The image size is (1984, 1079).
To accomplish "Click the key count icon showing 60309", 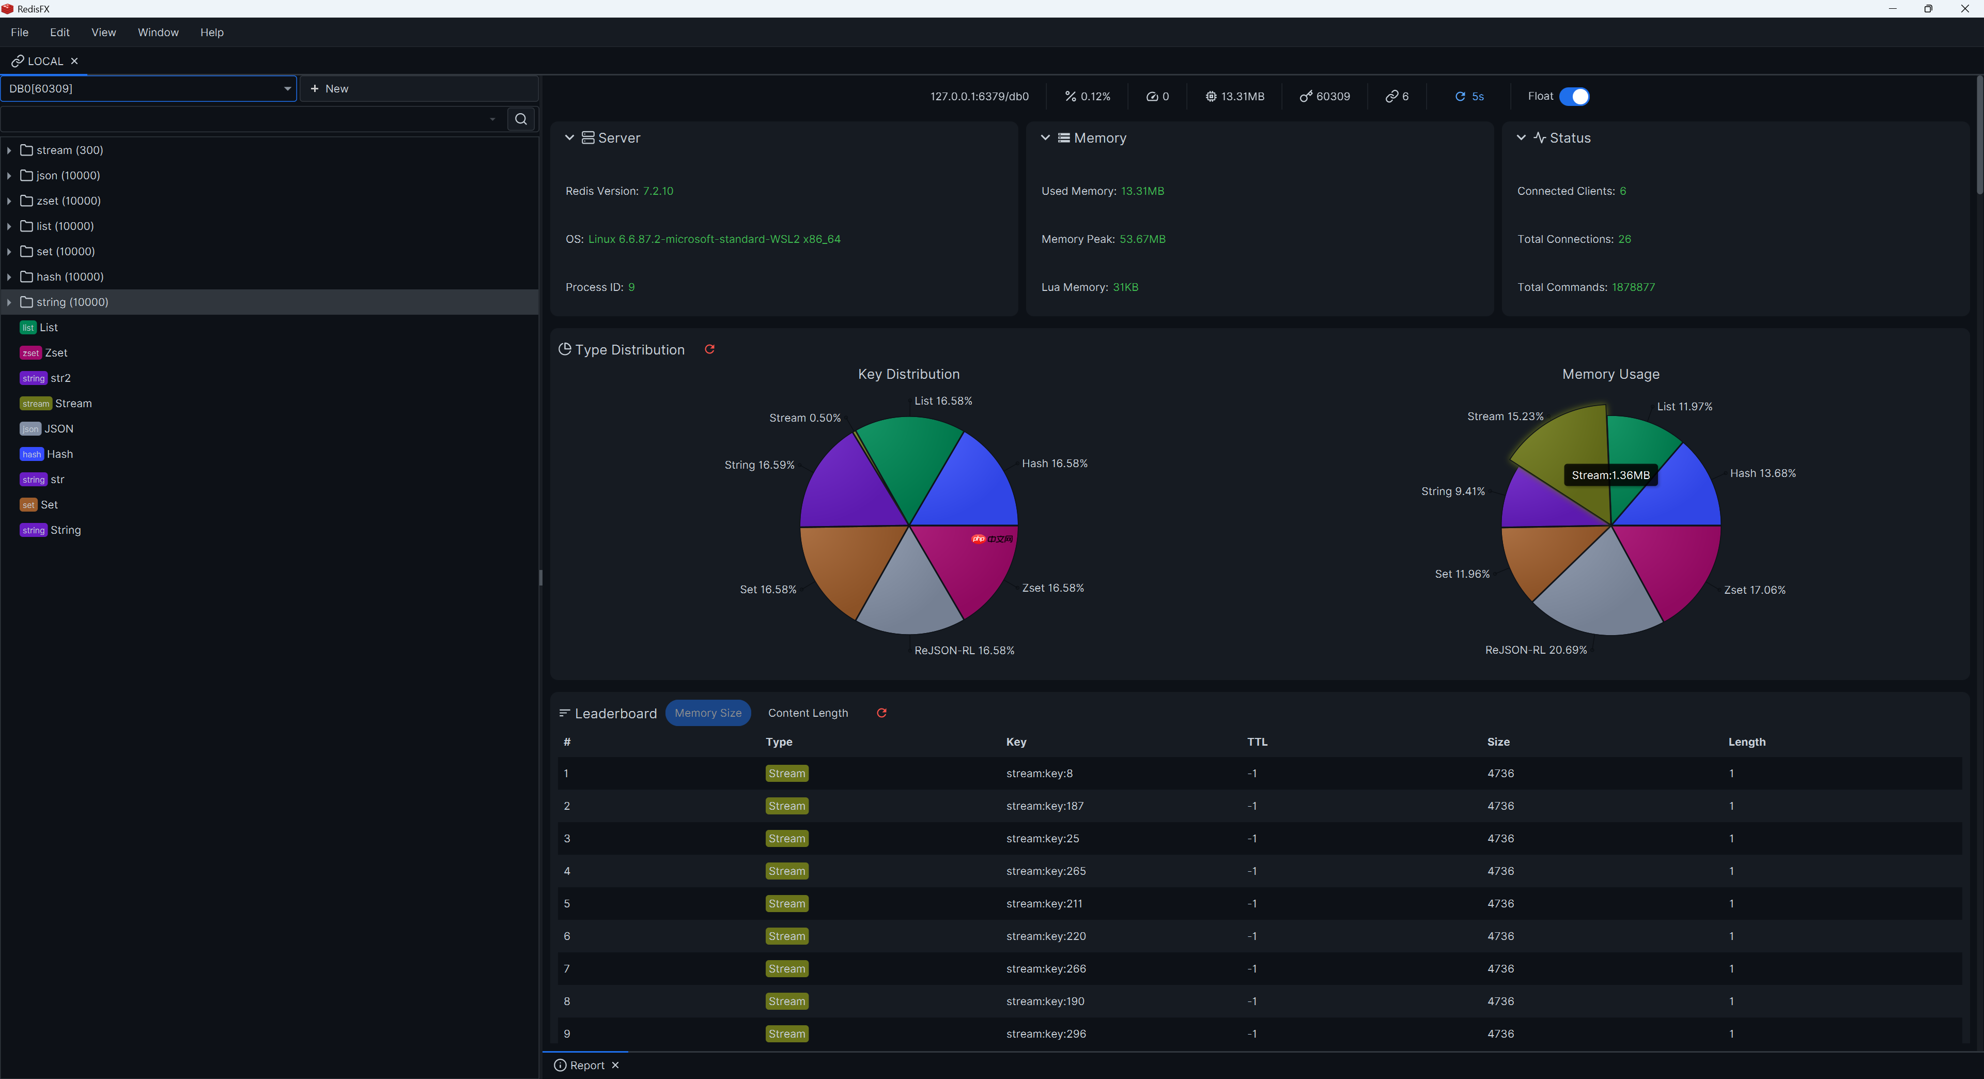I will click(1306, 96).
